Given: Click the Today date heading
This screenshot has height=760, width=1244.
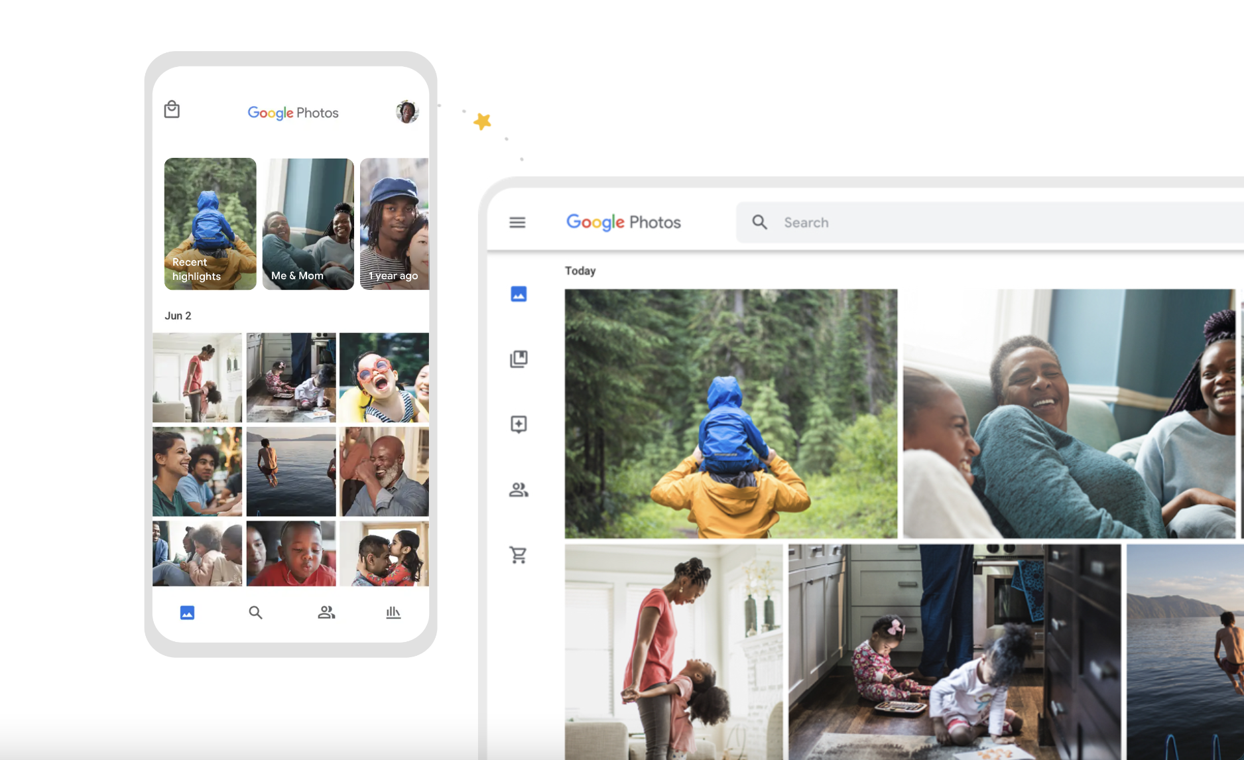Looking at the screenshot, I should (580, 271).
